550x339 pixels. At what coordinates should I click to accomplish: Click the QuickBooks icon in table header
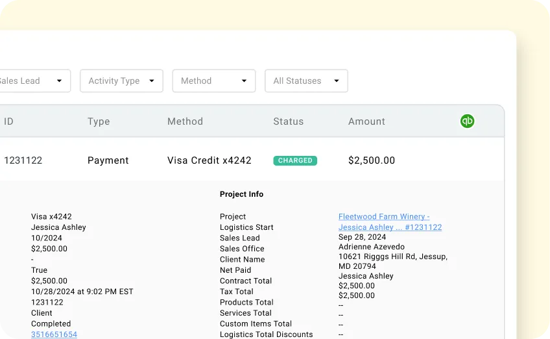pyautogui.click(x=467, y=121)
